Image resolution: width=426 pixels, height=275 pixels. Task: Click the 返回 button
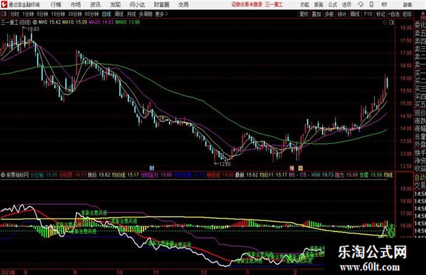(407, 14)
